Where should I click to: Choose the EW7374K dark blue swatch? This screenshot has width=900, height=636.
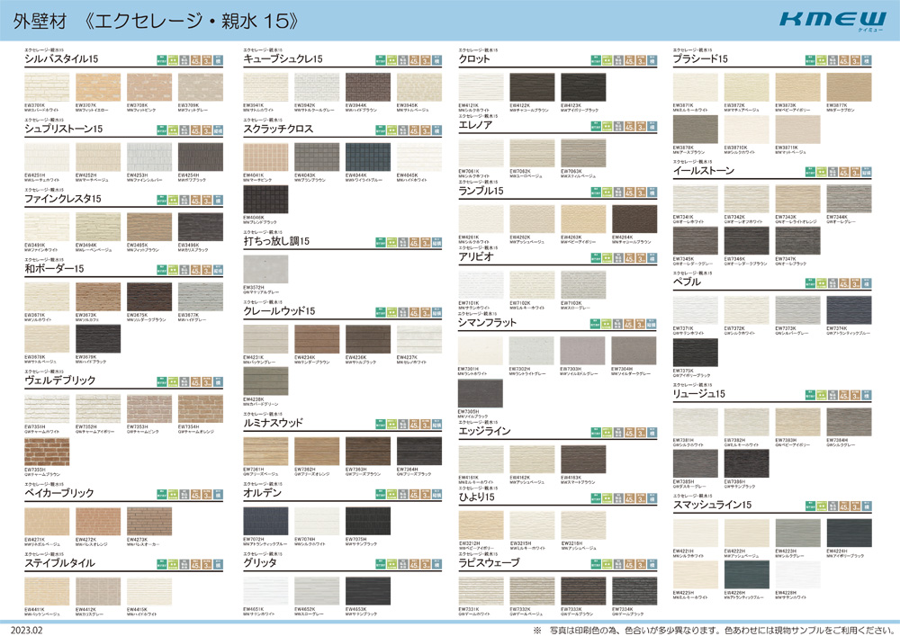tap(849, 310)
